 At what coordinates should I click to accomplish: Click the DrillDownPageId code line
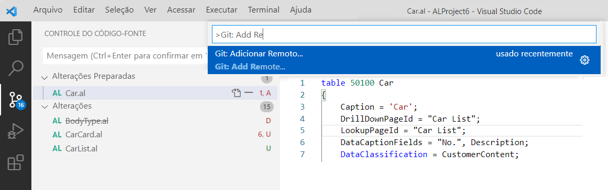click(410, 118)
